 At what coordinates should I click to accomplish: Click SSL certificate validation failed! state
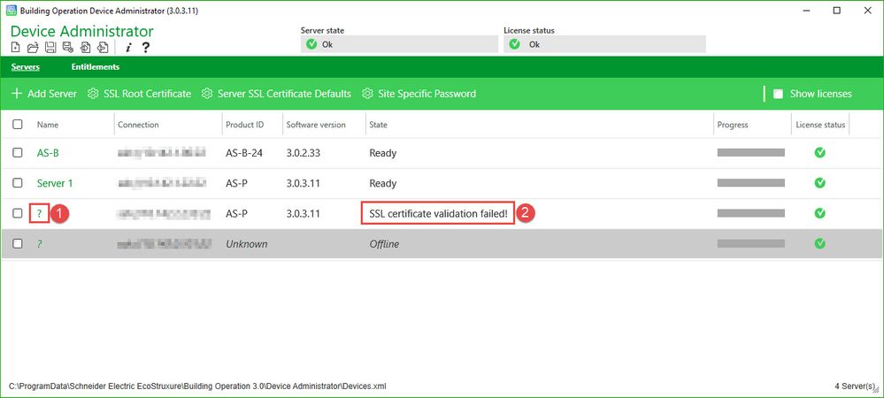438,214
